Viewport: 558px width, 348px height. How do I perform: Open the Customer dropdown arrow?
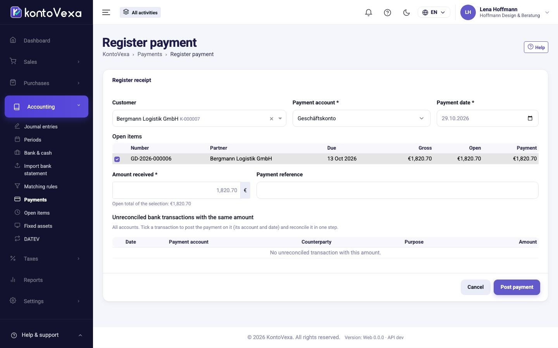click(280, 119)
